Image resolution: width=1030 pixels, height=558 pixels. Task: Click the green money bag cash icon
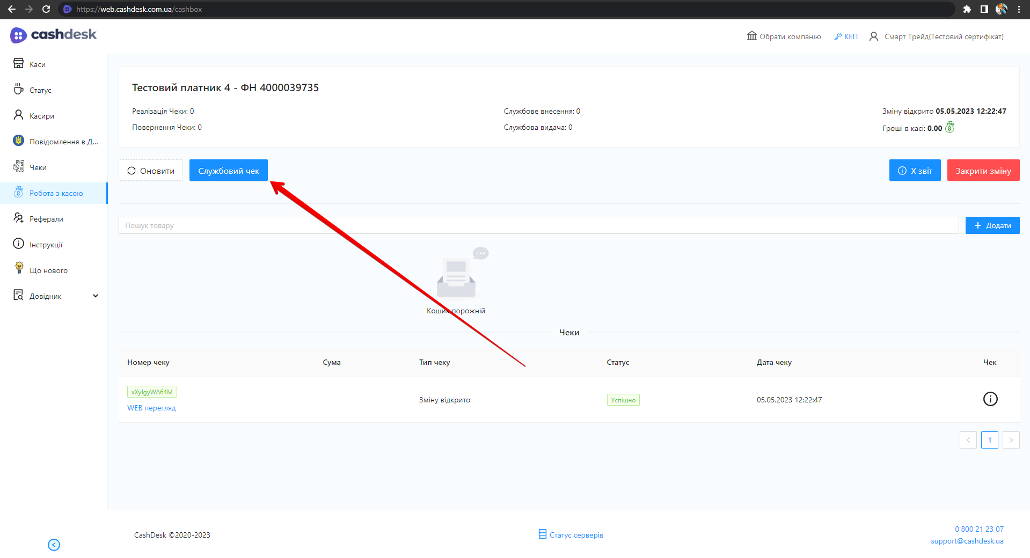click(949, 128)
